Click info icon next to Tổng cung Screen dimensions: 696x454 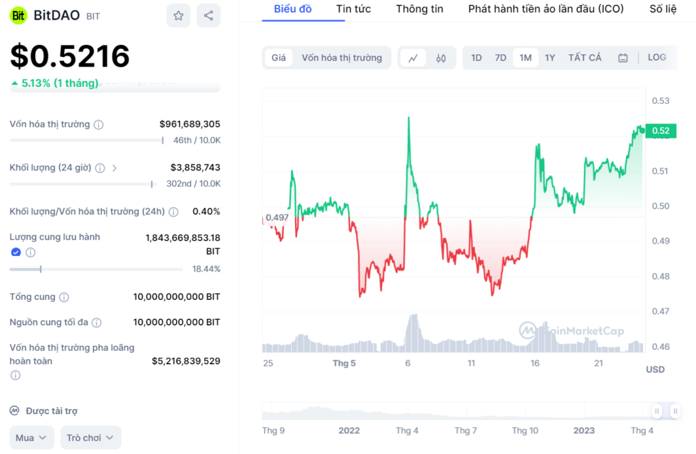[x=64, y=297]
